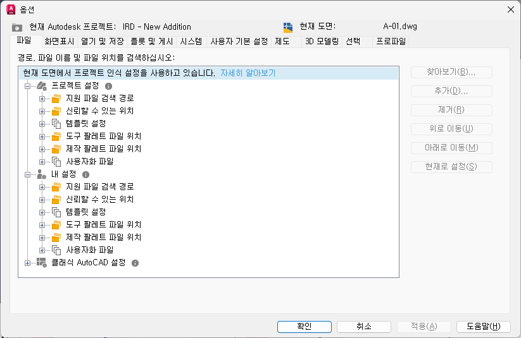521x338 pixels.
Task: Click the 확인 button
Action: pyautogui.click(x=304, y=327)
